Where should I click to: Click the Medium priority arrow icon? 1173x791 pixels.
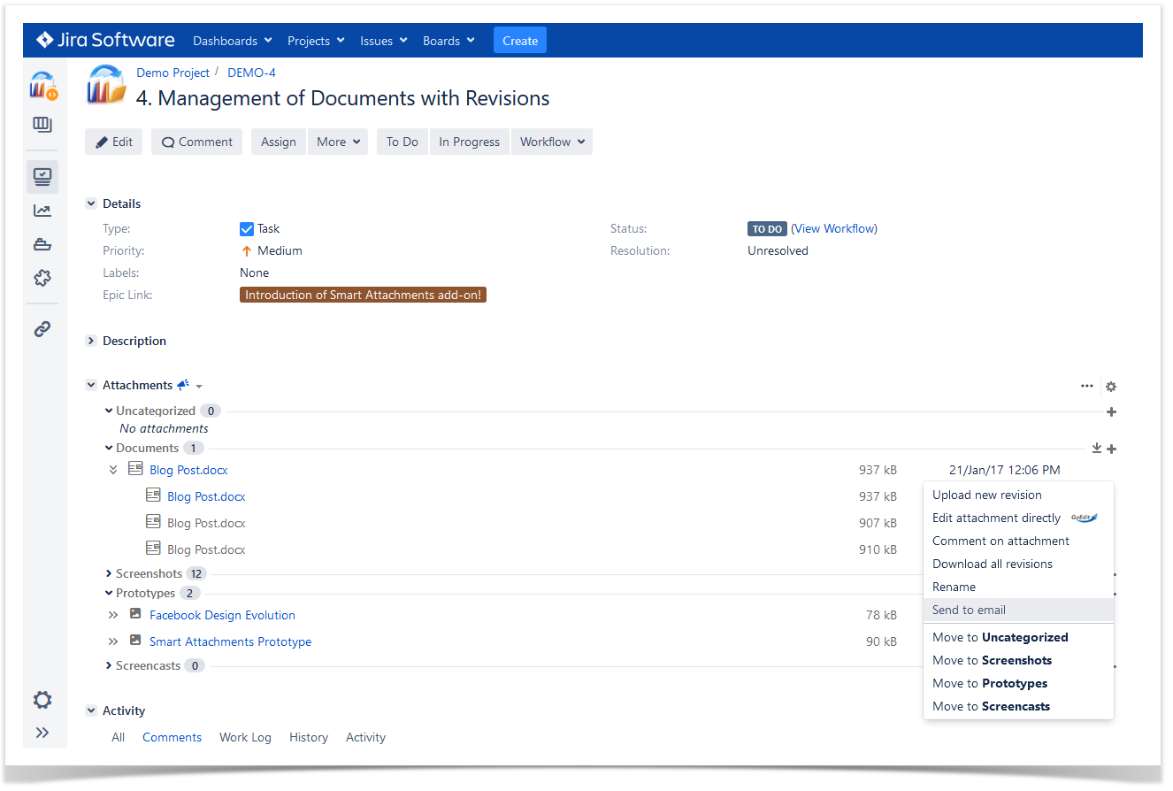pos(247,251)
